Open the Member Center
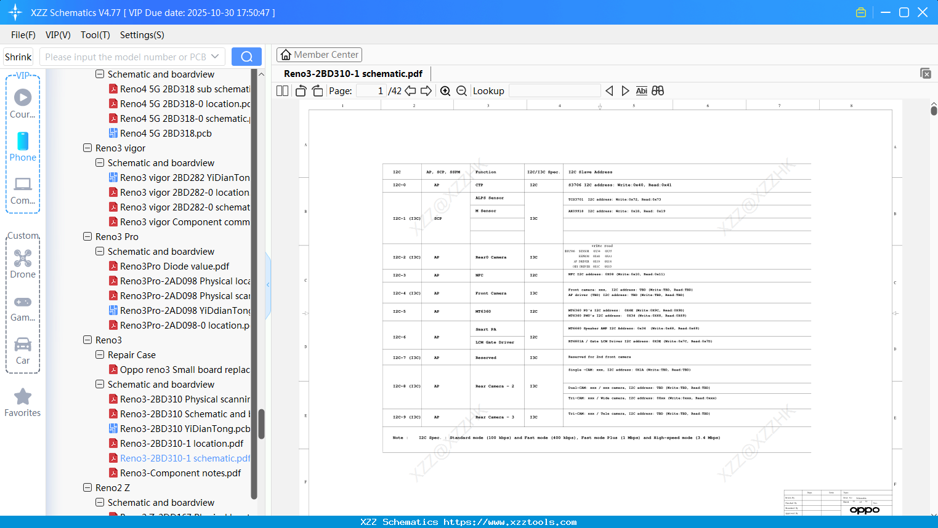Viewport: 938px width, 528px height. (x=319, y=55)
